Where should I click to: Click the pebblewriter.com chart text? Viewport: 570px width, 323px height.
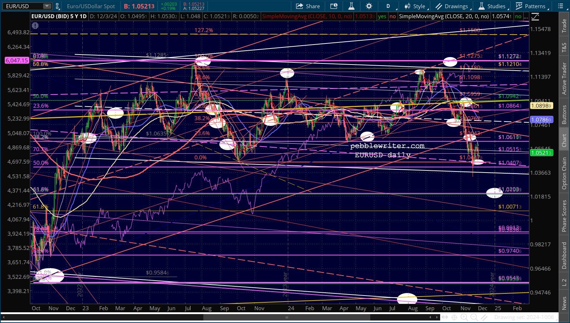(x=387, y=146)
